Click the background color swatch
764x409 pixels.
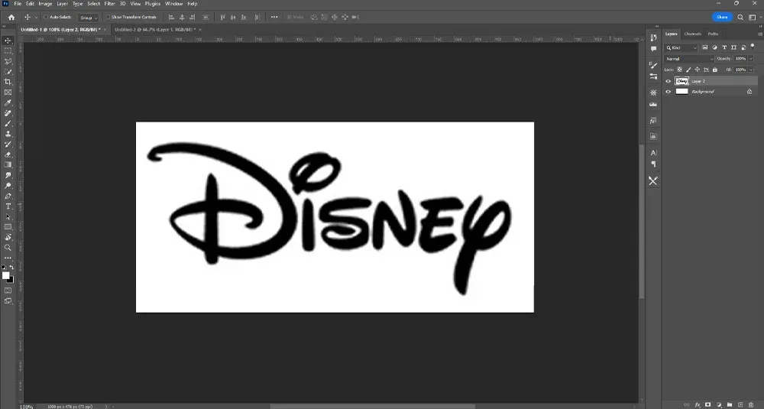[x=11, y=279]
